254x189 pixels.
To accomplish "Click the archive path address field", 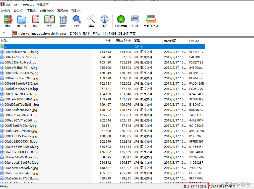I will click(133, 34).
